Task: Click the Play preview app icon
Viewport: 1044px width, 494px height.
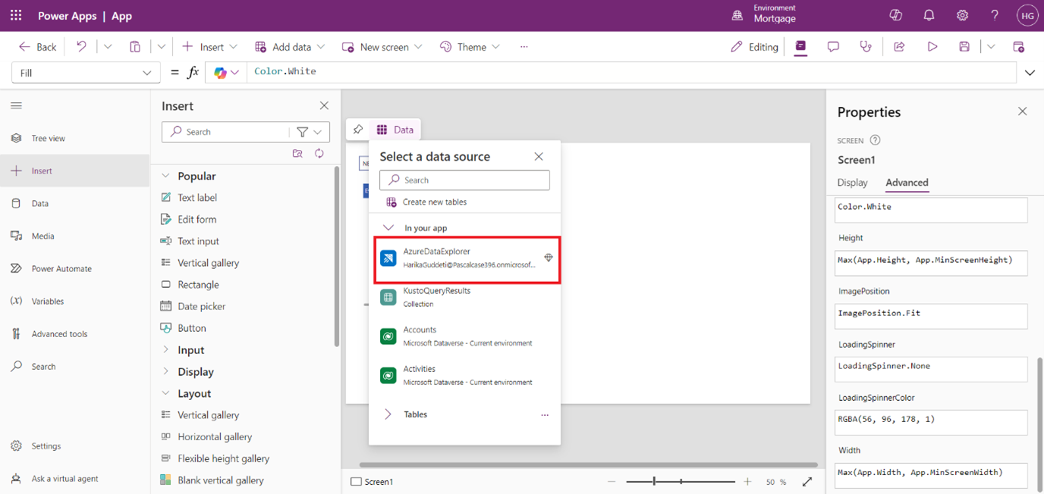Action: point(932,47)
